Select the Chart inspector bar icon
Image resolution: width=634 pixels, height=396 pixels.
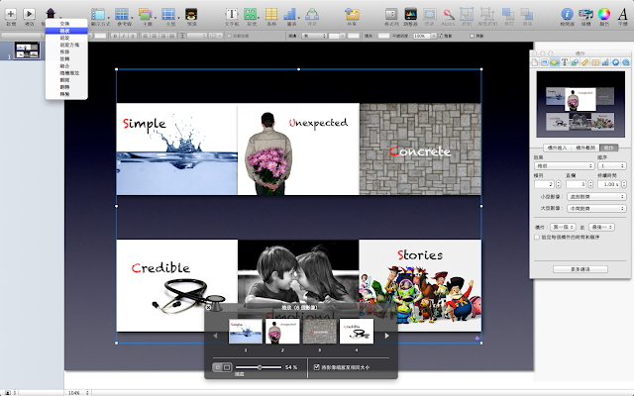605,62
